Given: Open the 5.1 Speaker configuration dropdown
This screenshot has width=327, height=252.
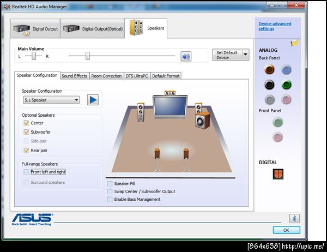Looking at the screenshot, I should [x=51, y=100].
